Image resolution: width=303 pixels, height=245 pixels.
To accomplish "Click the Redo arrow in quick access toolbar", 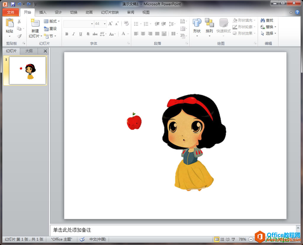I will click(x=29, y=4).
